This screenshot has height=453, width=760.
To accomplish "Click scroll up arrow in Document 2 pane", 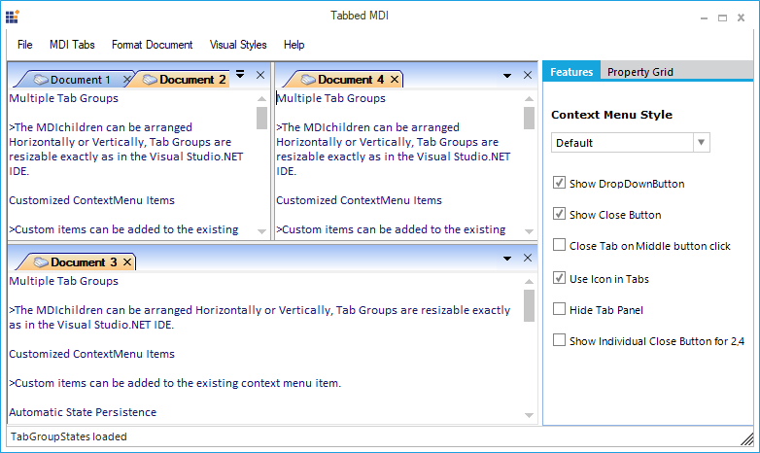I will point(261,98).
